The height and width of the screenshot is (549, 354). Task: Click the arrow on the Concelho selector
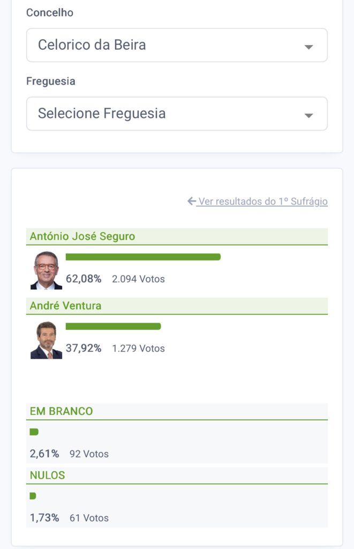(308, 47)
